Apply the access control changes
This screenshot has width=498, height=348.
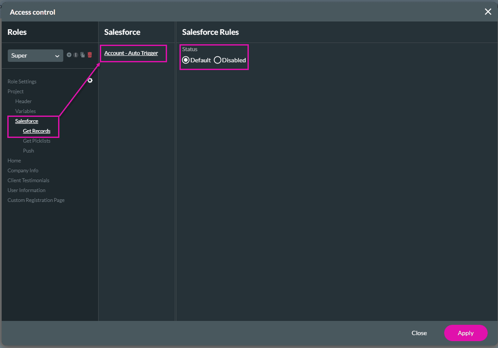tap(466, 333)
